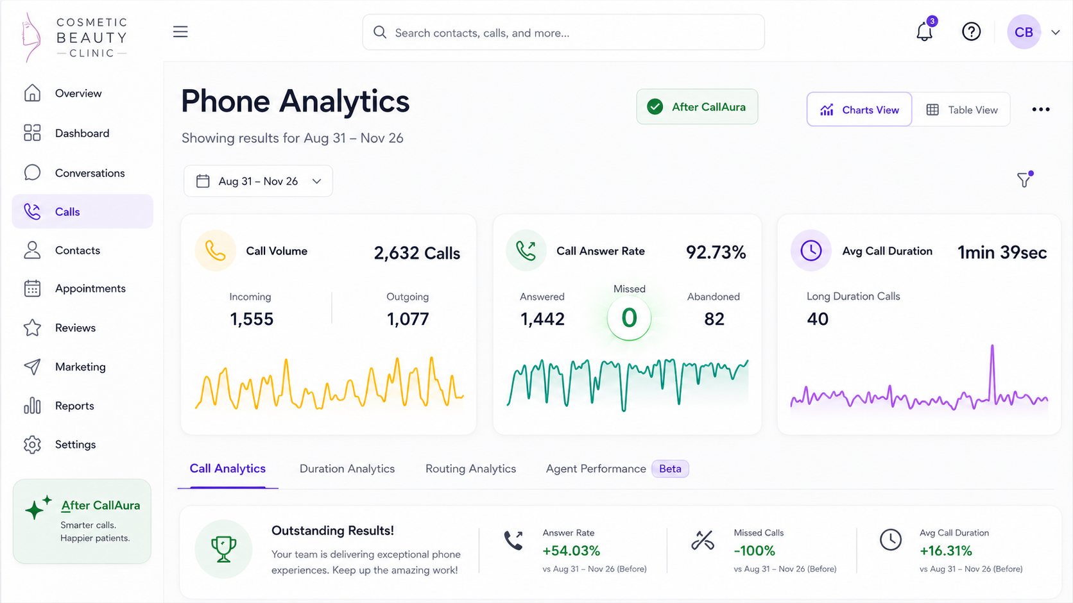
Task: Open the three-dot more options menu
Action: [1041, 110]
